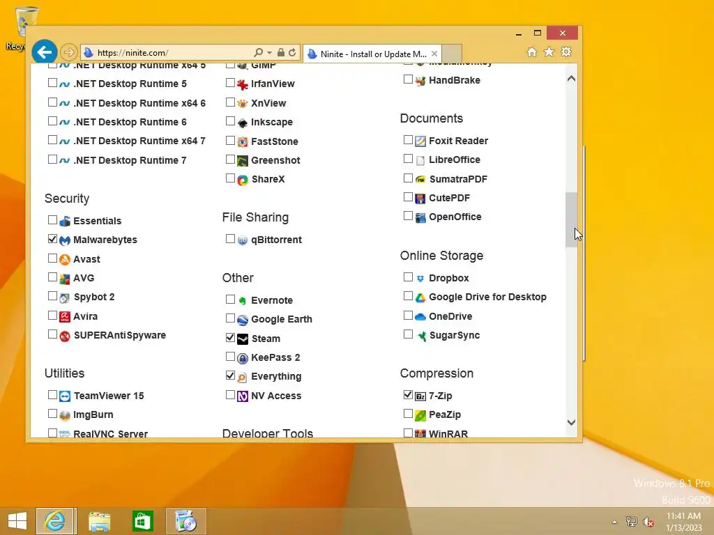
Task: Click the Evernote app icon
Action: coord(243,301)
